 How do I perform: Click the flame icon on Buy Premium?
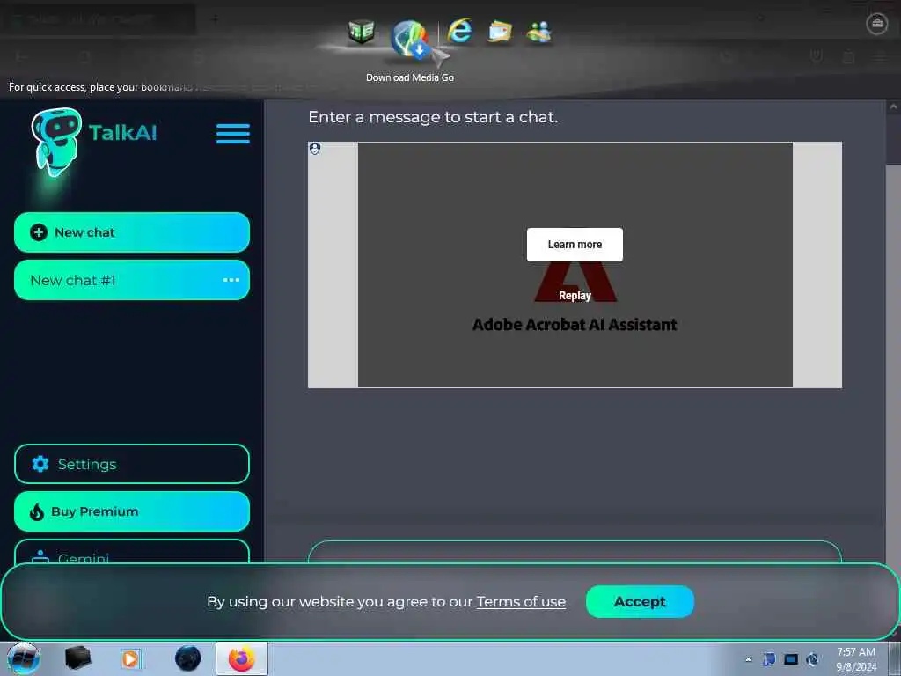pos(37,511)
